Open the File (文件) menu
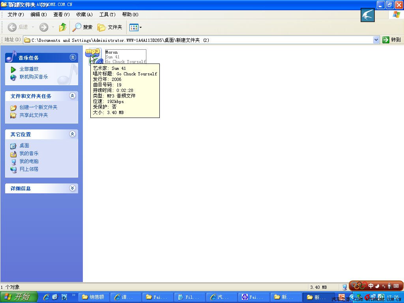This screenshot has width=404, height=303. [x=16, y=15]
